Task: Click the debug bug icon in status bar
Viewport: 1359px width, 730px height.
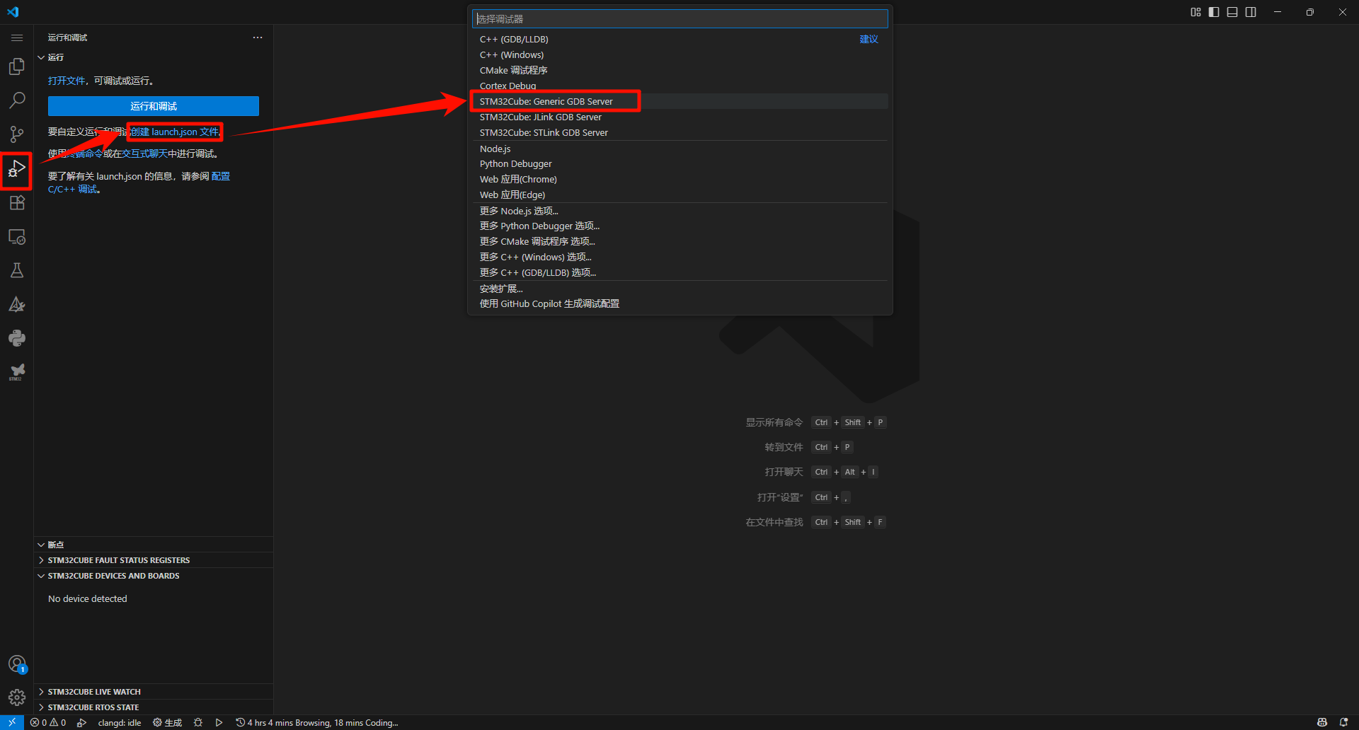Action: [198, 722]
